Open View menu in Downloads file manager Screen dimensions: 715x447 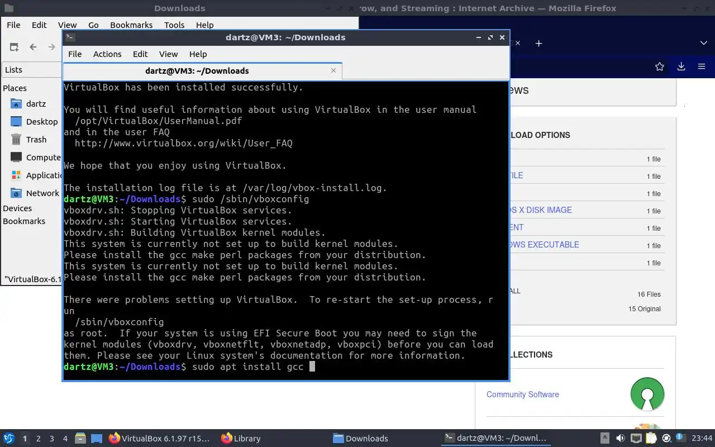pyautogui.click(x=67, y=25)
